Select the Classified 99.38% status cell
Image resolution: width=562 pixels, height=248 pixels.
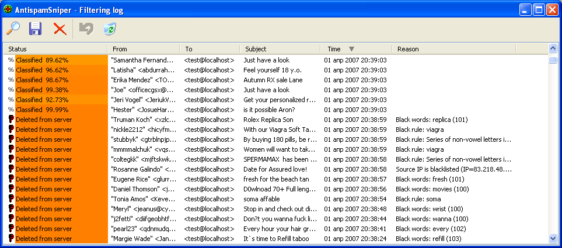pyautogui.click(x=61, y=90)
